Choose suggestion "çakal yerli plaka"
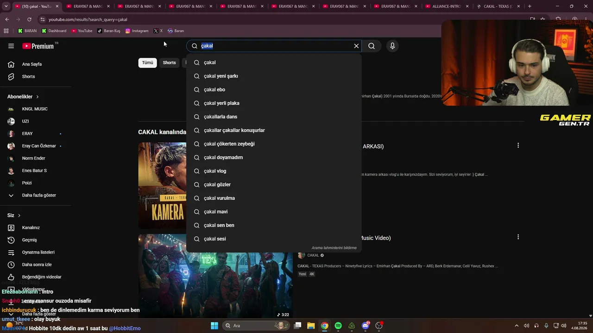This screenshot has width=593, height=333. pyautogui.click(x=274, y=103)
